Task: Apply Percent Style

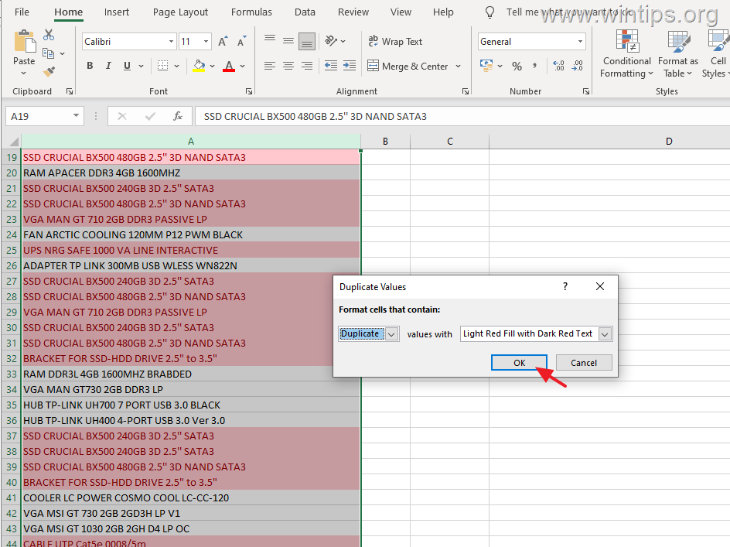Action: point(517,67)
